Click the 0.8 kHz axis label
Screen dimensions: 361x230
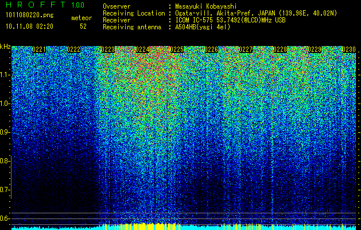click(5, 161)
